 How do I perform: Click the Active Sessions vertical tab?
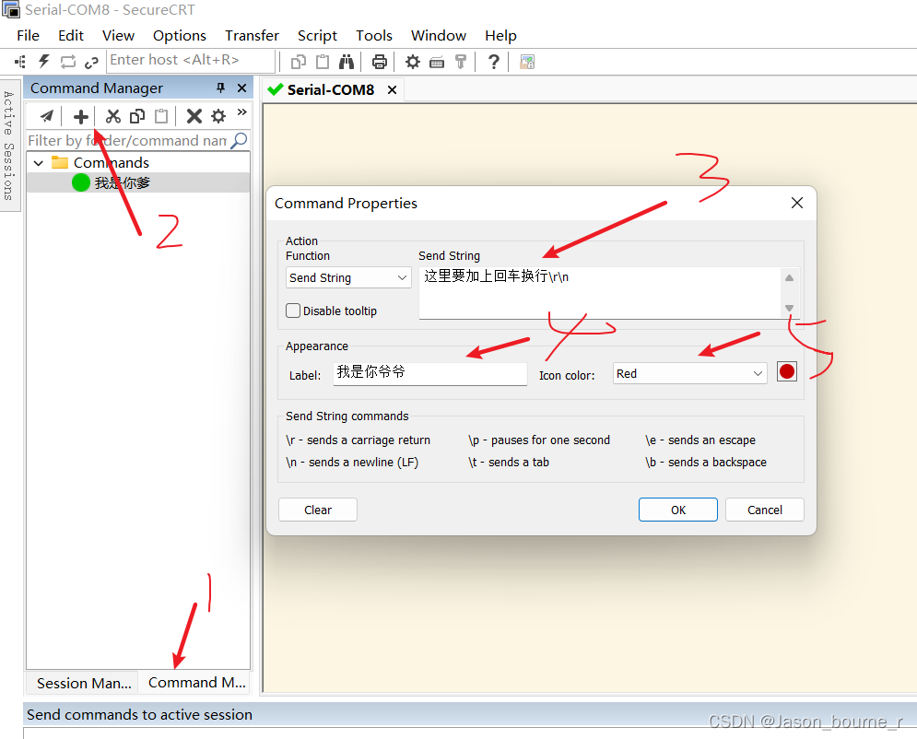pyautogui.click(x=9, y=146)
